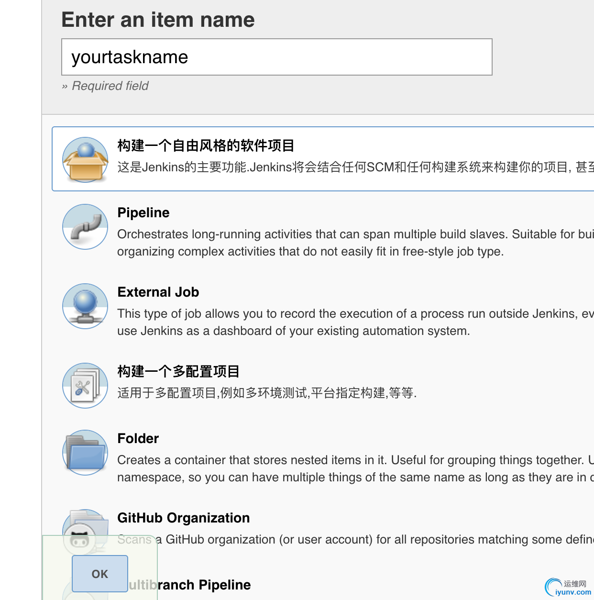Click the Folder description text
The image size is (594, 600).
356,468
